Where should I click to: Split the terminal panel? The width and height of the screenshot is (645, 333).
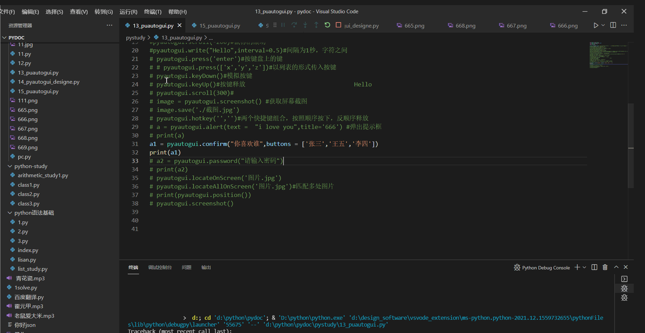(594, 267)
